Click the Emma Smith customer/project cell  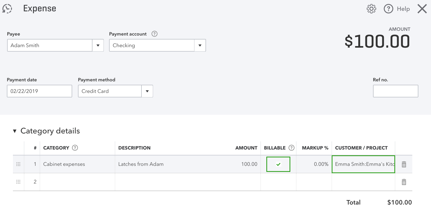pos(363,164)
